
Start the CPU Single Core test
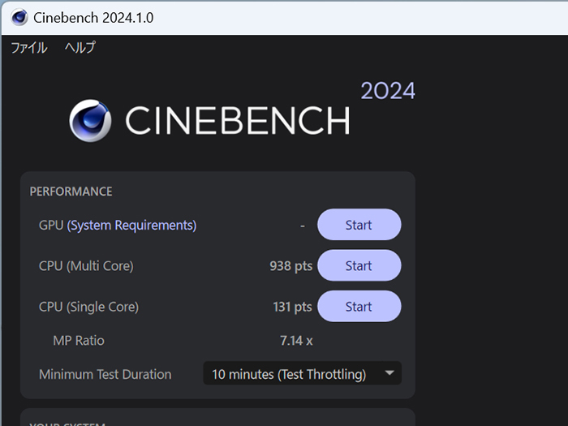point(359,307)
